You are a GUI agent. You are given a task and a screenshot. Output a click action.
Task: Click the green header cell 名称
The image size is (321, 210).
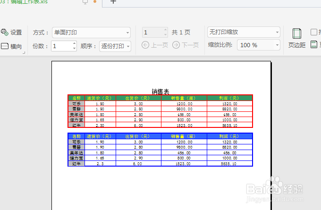[76, 98]
